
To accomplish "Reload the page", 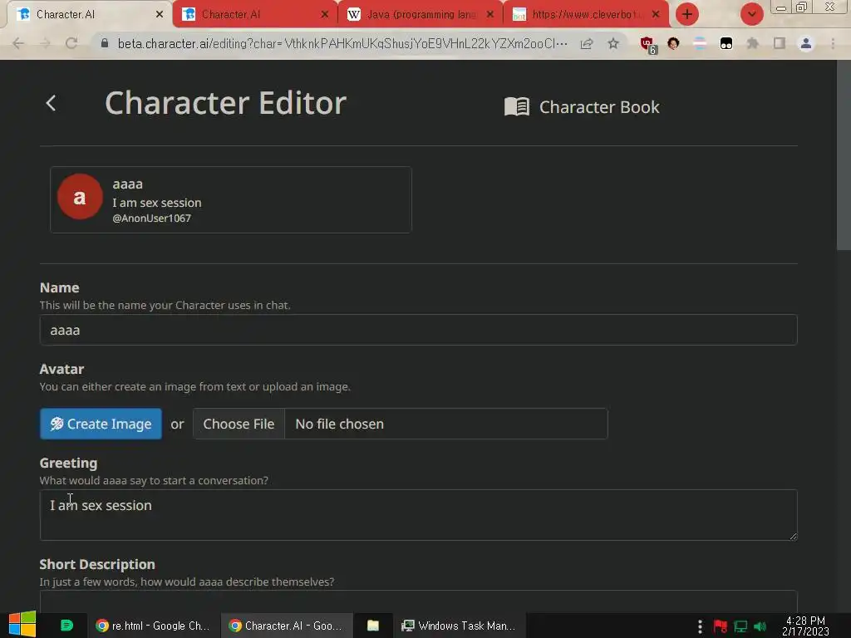I will click(x=71, y=43).
